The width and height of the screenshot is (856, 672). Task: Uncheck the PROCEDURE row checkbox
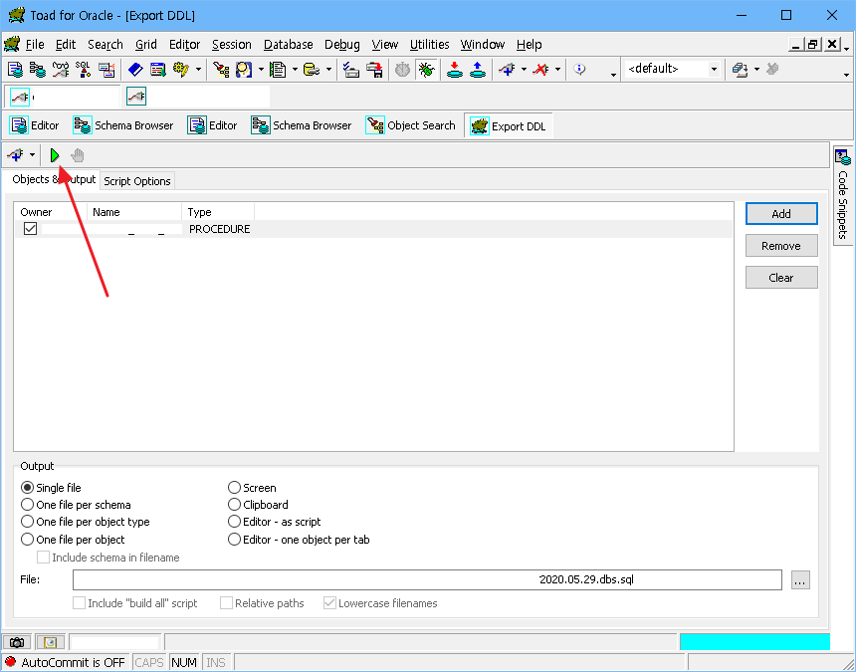[x=30, y=229]
